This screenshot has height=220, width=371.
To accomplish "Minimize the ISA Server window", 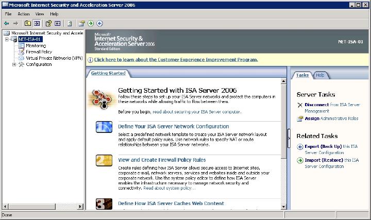I will point(352,5).
